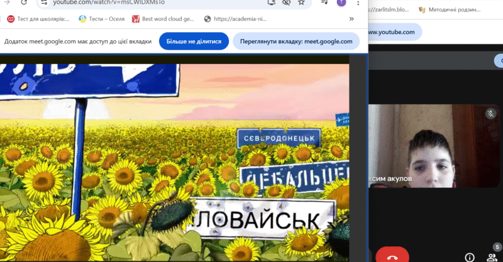Open the 'Тести – Оселя' bookmark
This screenshot has width=503, height=262.
click(101, 19)
